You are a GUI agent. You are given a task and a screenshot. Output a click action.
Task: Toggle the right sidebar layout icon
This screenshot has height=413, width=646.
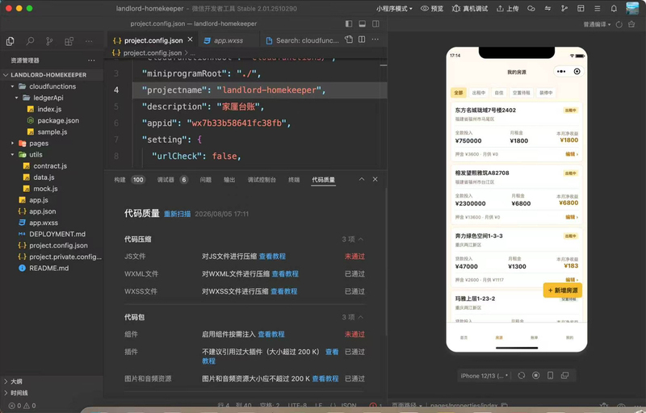click(x=375, y=24)
